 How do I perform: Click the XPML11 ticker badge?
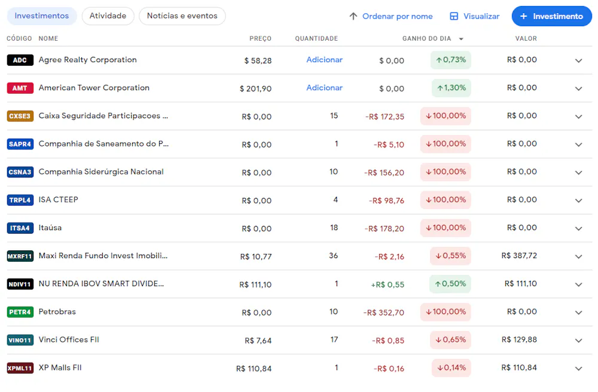click(20, 368)
